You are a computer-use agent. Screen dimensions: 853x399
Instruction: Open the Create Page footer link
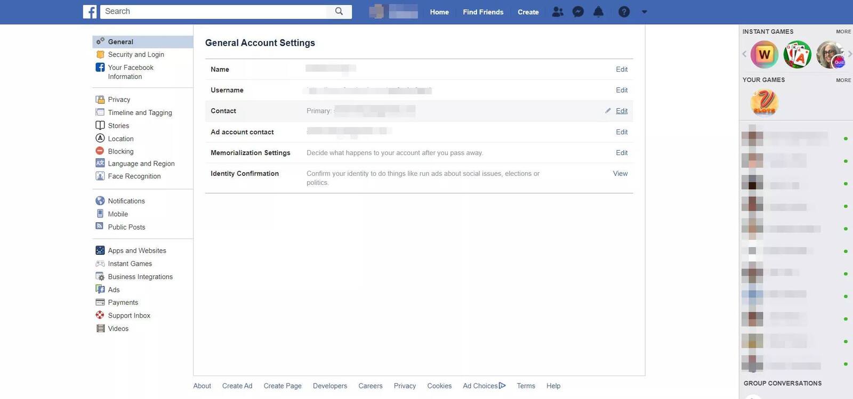coord(283,386)
